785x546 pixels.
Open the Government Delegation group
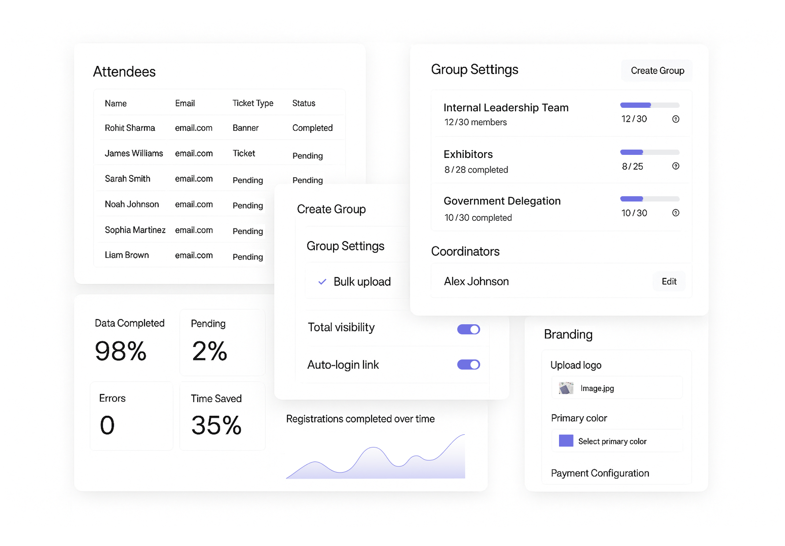[502, 201]
